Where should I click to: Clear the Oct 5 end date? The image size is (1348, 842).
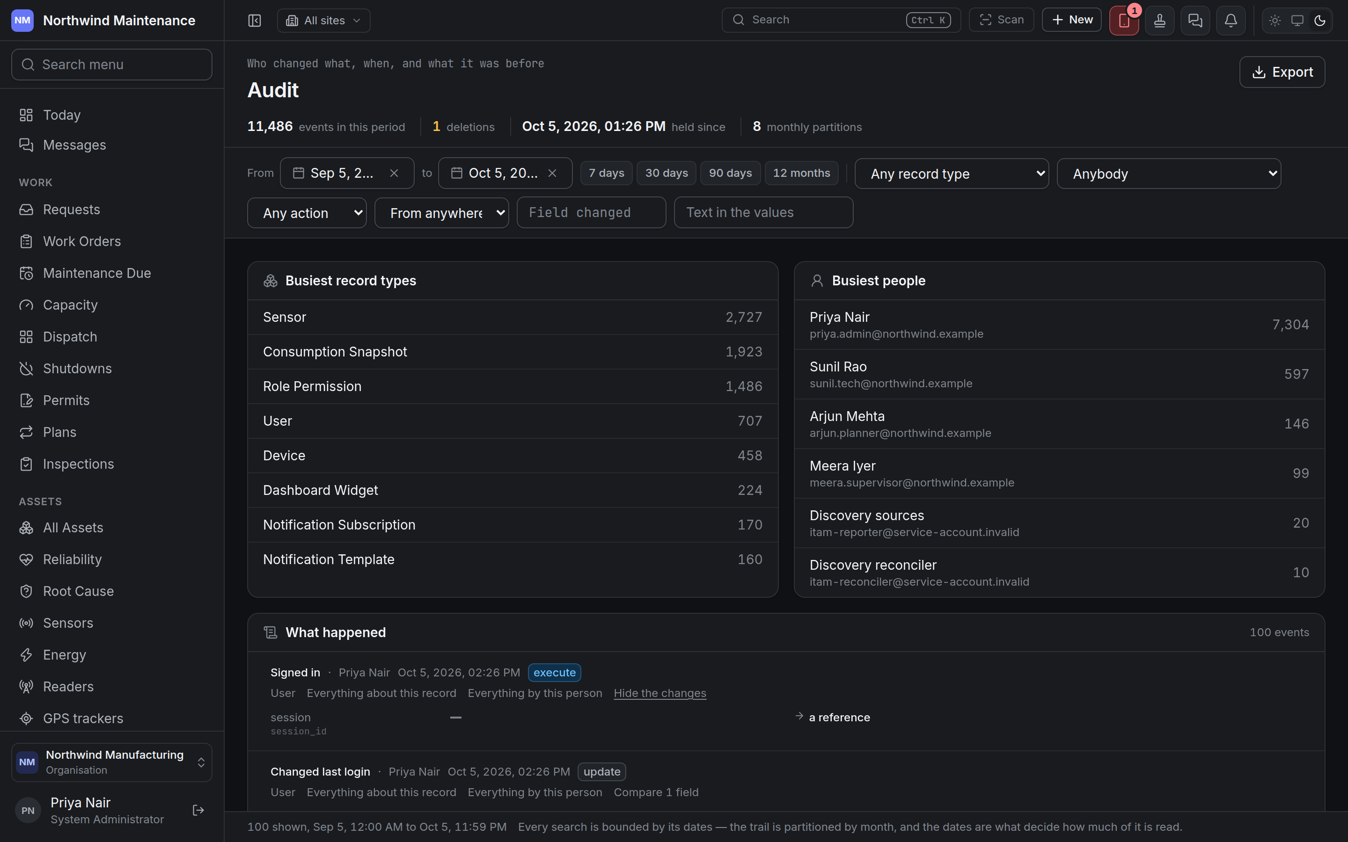(x=552, y=173)
